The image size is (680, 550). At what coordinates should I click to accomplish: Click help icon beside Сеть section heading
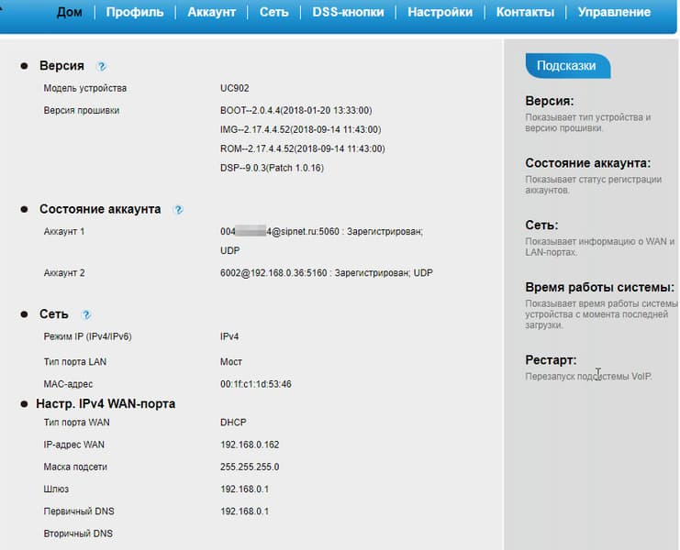[86, 314]
